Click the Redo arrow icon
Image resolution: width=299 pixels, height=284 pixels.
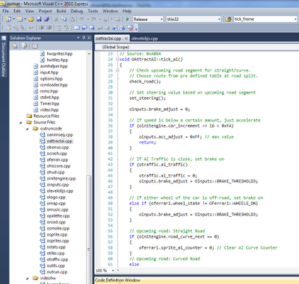94,19
